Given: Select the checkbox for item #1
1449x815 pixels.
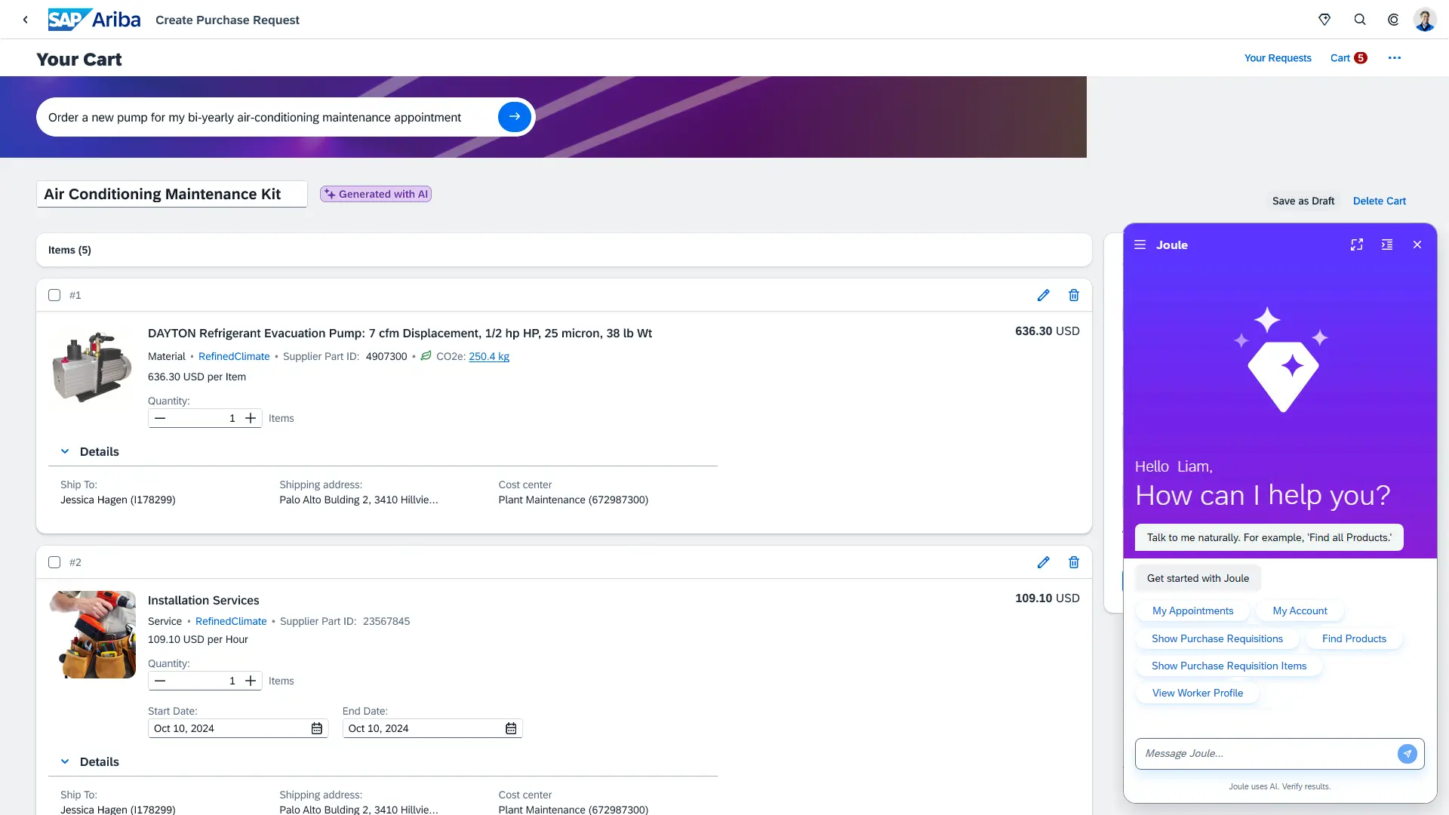Looking at the screenshot, I should click(54, 295).
